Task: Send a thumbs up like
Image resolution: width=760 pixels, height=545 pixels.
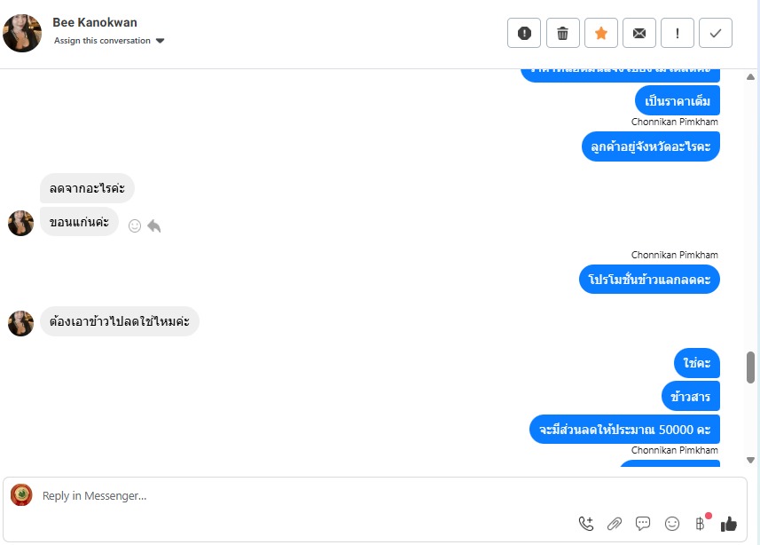Action: [x=728, y=524]
